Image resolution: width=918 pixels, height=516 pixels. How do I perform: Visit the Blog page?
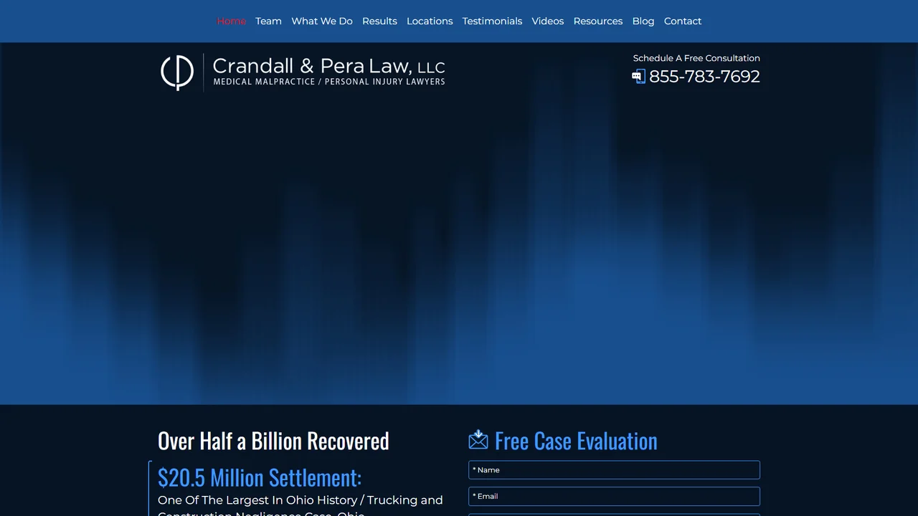click(643, 21)
